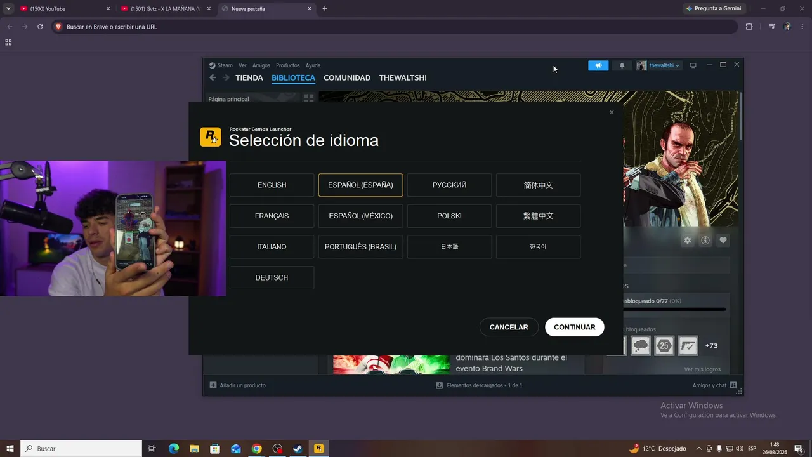Click +73 more locked achievements
The height and width of the screenshot is (457, 812).
(711, 346)
